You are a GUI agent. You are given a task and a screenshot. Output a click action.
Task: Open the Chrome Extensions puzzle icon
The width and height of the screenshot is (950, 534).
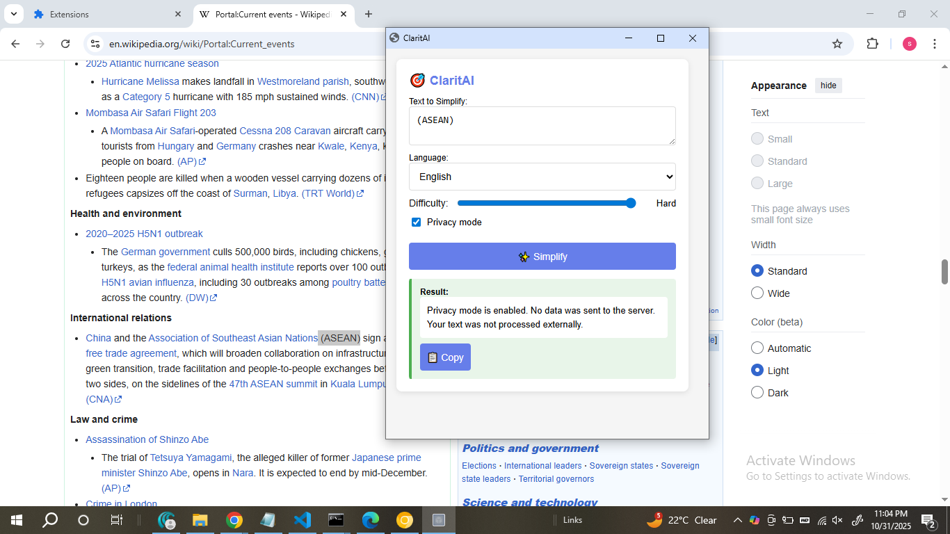872,44
